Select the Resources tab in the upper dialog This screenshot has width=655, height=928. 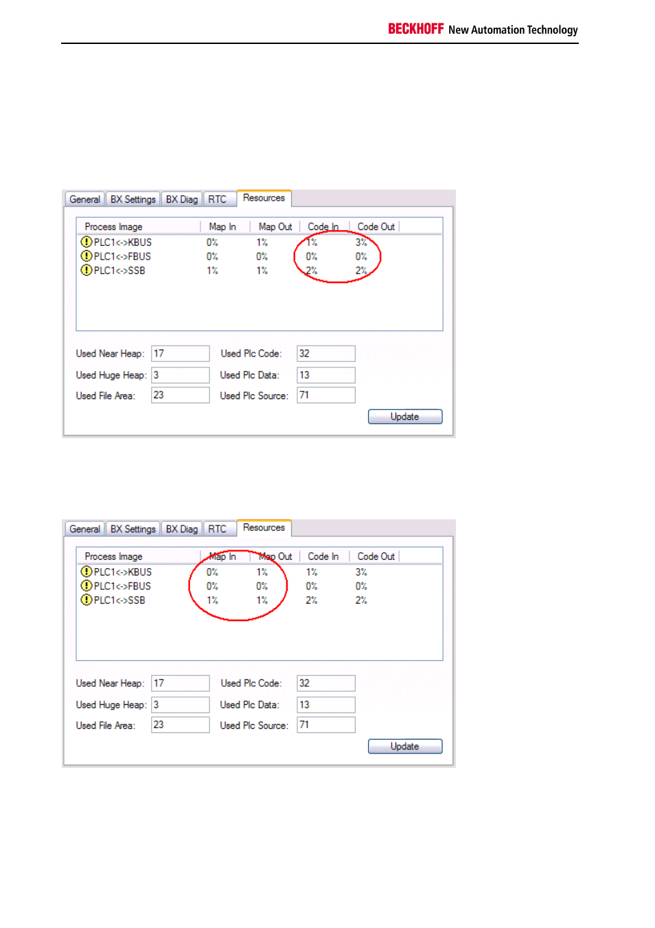tap(264, 198)
